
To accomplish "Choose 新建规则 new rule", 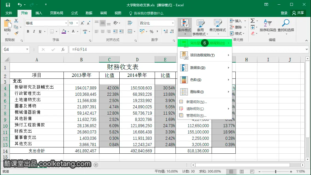I will pyautogui.click(x=205, y=102).
